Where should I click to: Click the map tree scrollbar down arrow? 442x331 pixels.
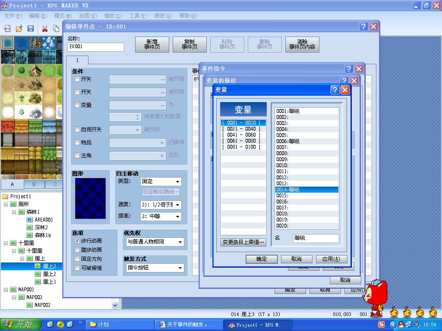pyautogui.click(x=115, y=305)
